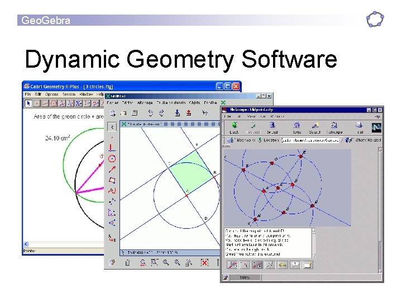This screenshot has width=402, height=302.
Task: Click edit notepad icon in bottom toolbar
Action: [x=112, y=262]
